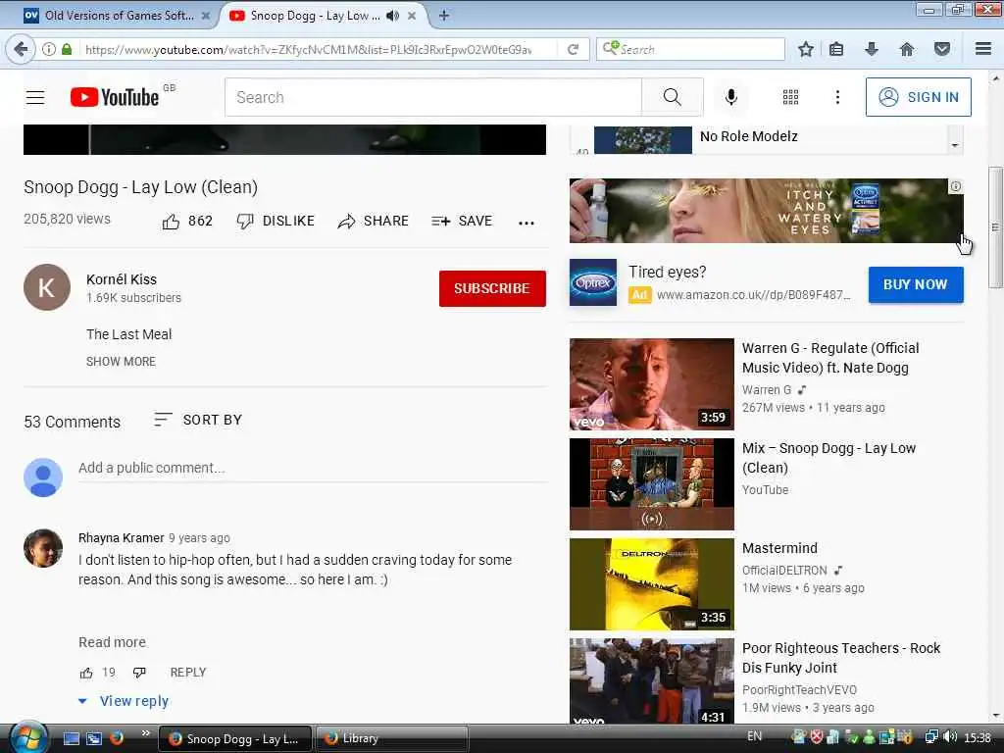Viewport: 1004px width, 753px height.
Task: View site info icon in address bar
Action: [x=49, y=49]
